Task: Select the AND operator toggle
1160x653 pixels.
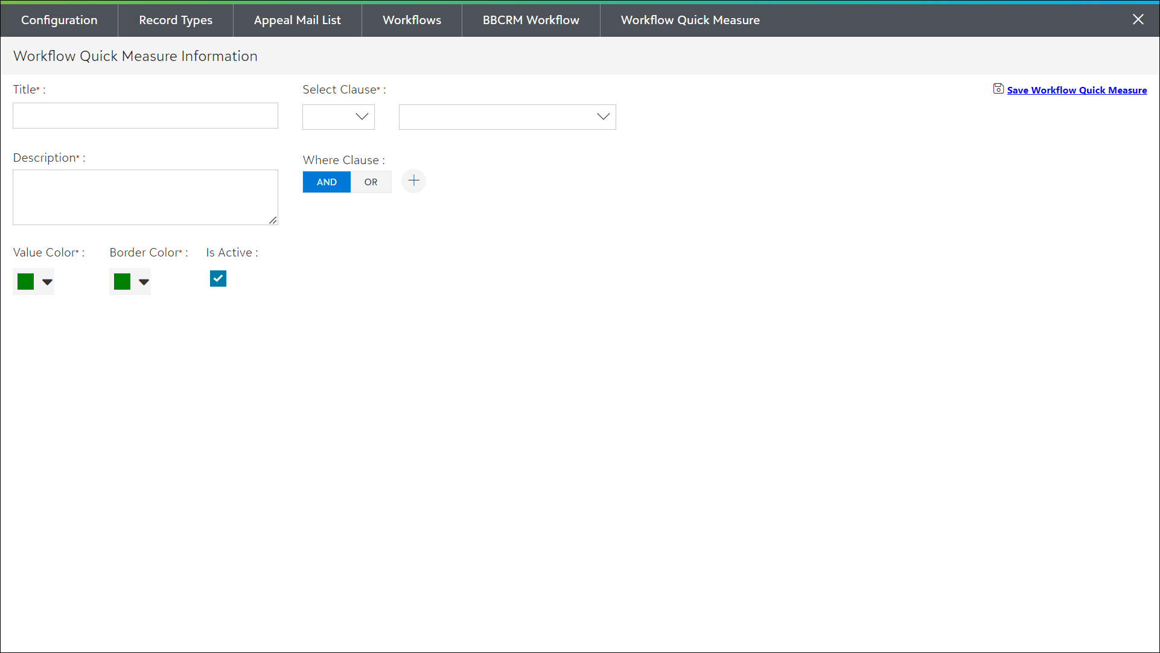Action: [327, 182]
